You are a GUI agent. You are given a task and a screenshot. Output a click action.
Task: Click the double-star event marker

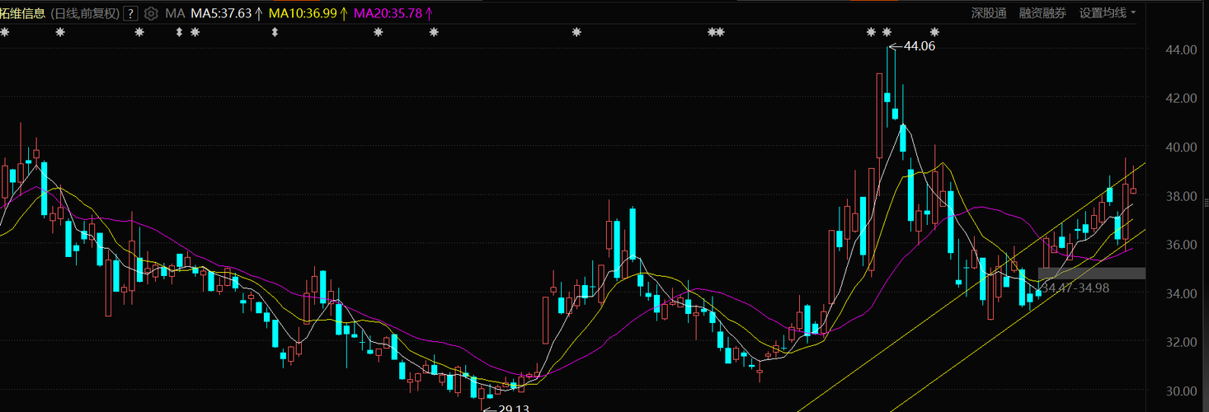click(x=716, y=32)
